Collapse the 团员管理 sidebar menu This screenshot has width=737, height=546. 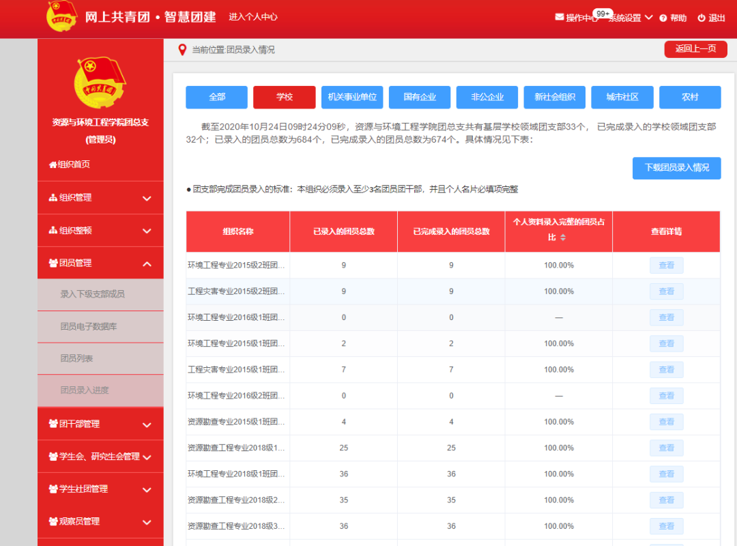(x=147, y=263)
